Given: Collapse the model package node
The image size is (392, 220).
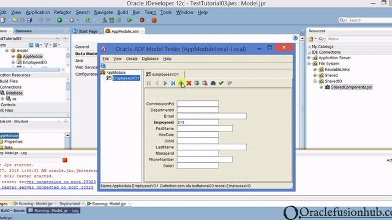Looking at the screenshot, I should [x=7, y=50].
